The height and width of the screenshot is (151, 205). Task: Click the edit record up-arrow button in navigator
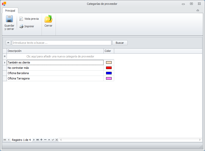pos(49,140)
